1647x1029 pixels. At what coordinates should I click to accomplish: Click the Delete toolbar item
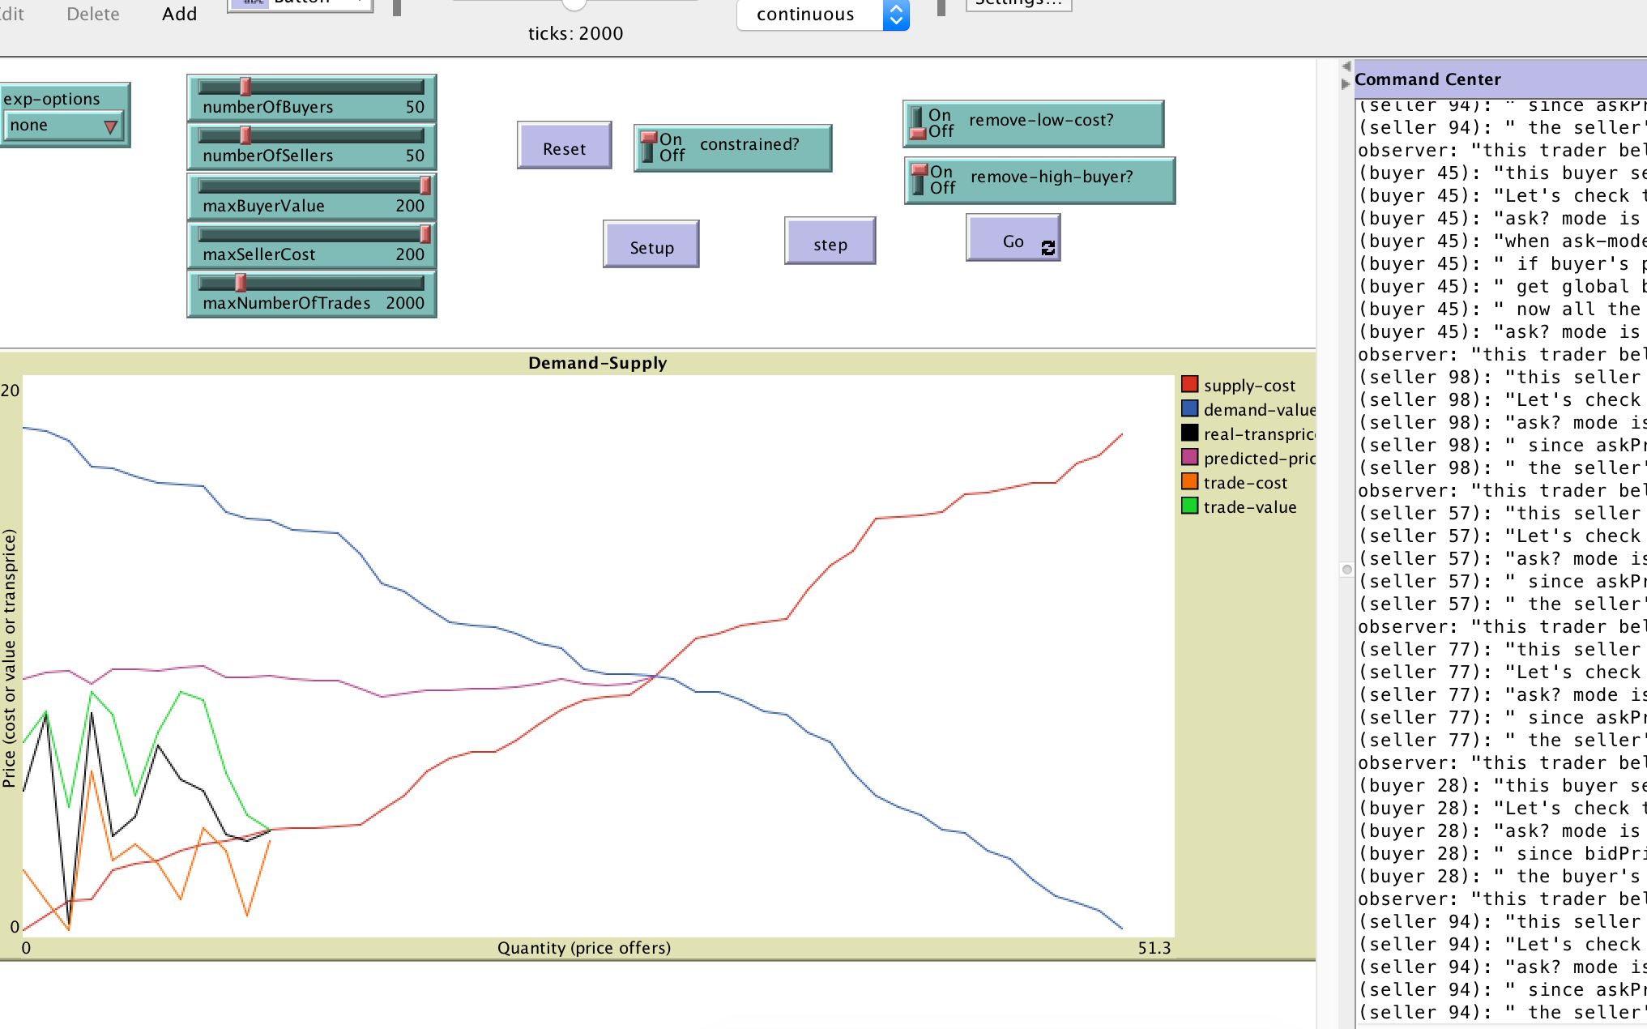tap(93, 14)
